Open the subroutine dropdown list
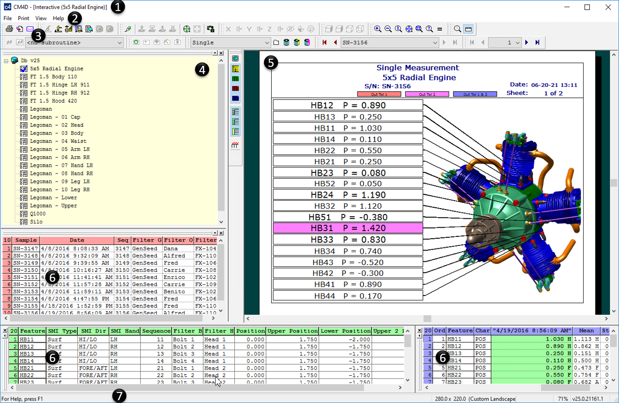The width and height of the screenshot is (619, 403). point(120,43)
